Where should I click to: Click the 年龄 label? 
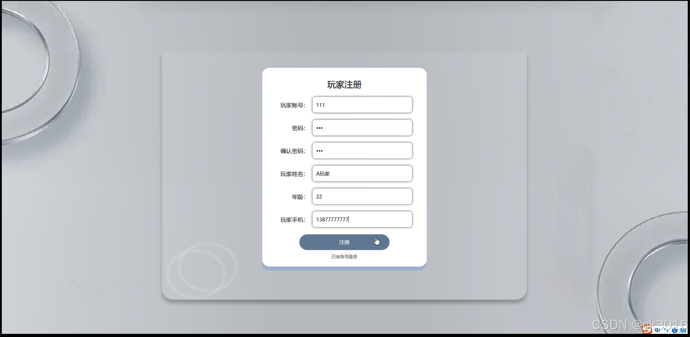(299, 197)
